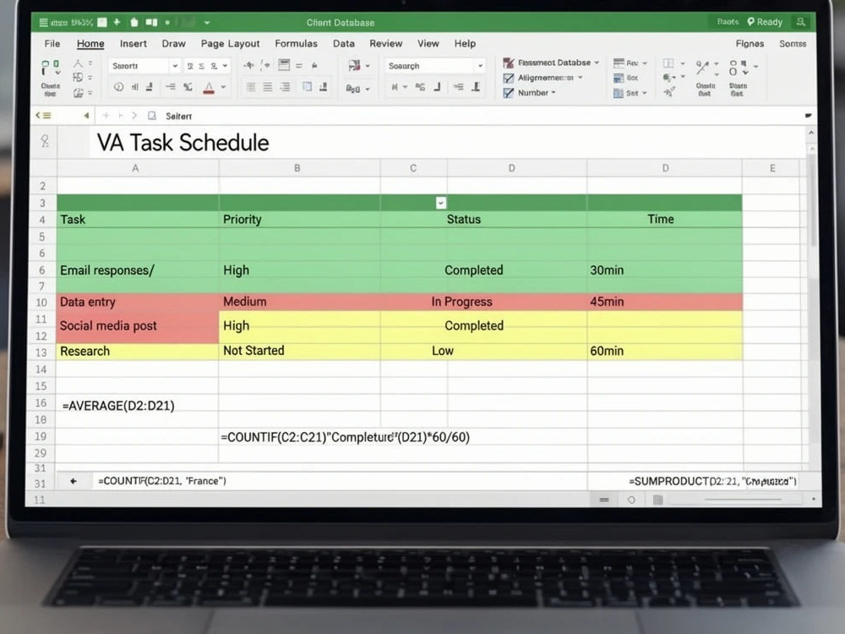Click the clipboard icon in title bar
The width and height of the screenshot is (845, 634).
(x=134, y=22)
